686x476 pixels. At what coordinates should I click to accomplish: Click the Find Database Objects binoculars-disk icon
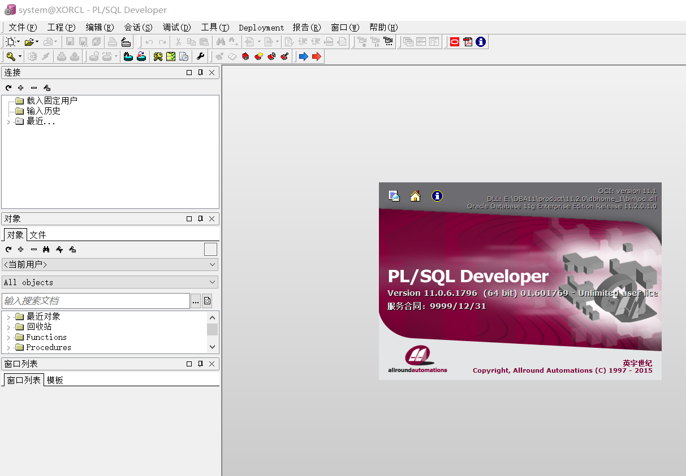[128, 56]
